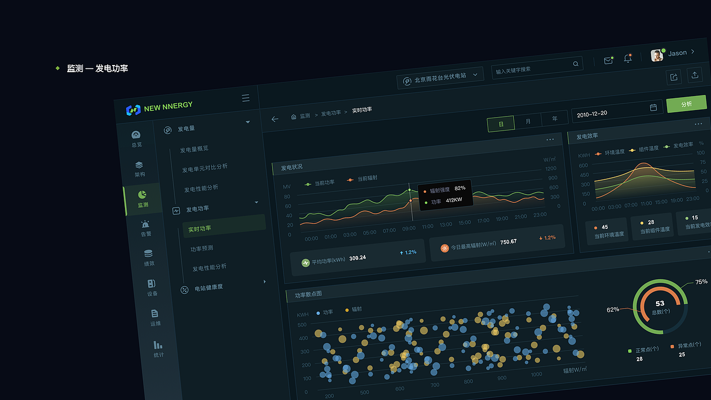711x400 pixels.
Task: Click the 今日最高辐射 750.67 card
Action: [x=498, y=243]
